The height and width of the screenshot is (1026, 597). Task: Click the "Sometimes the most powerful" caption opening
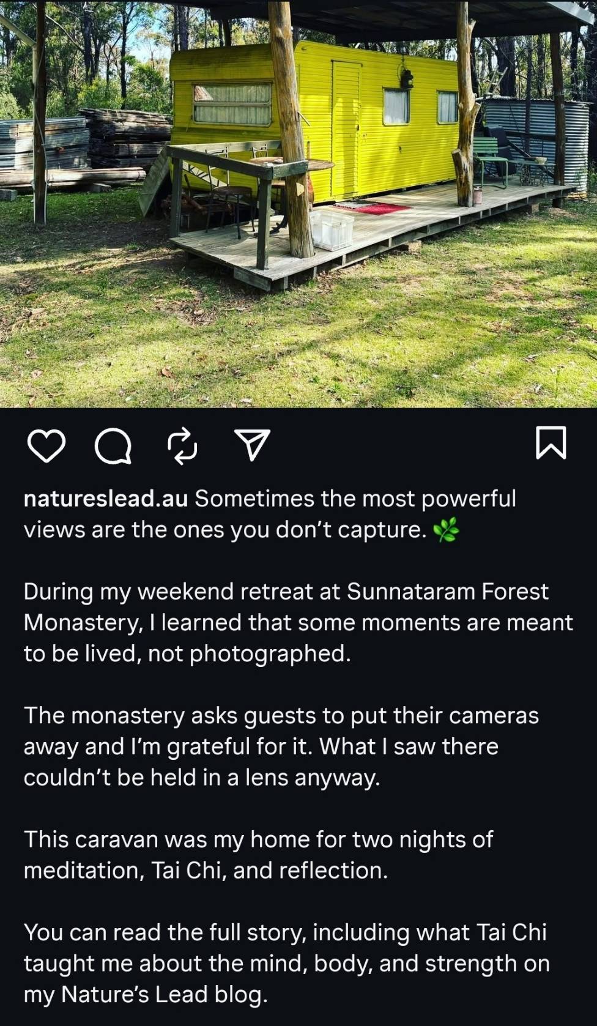(355, 499)
